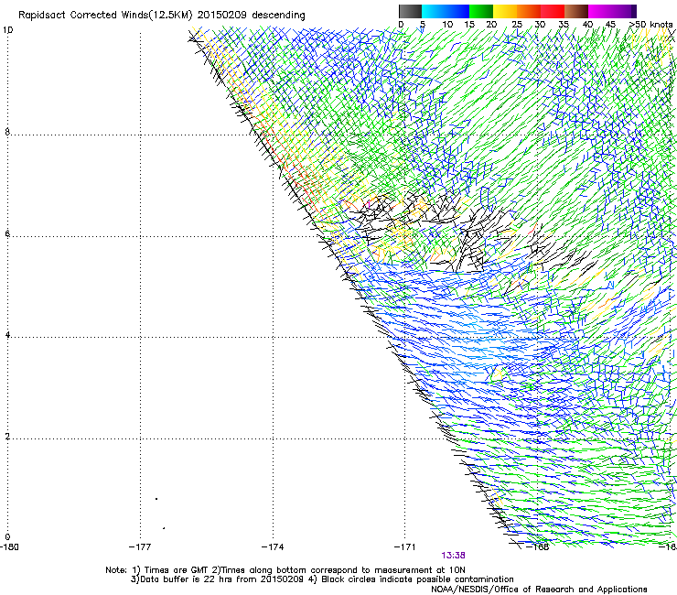The width and height of the screenshot is (677, 595).
Task: Click the 'NOAA/NESDIS/Office of Research and Applications' credit
Action: pyautogui.click(x=539, y=590)
